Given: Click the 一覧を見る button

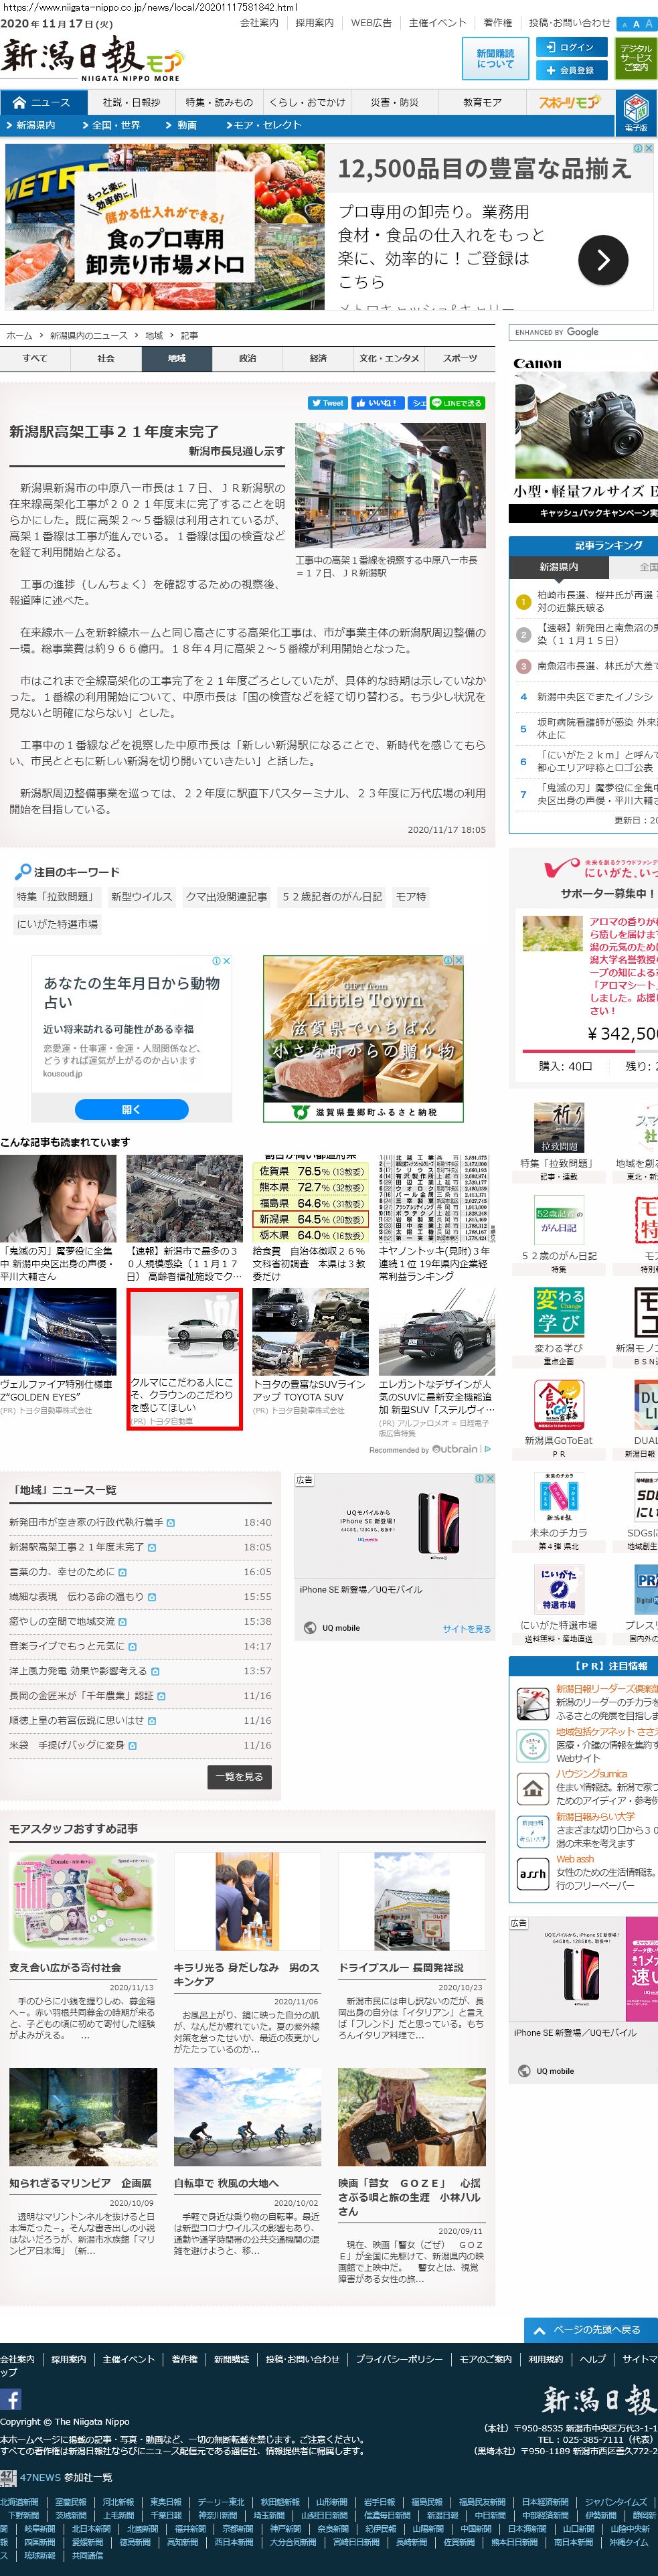Looking at the screenshot, I should [x=239, y=1777].
